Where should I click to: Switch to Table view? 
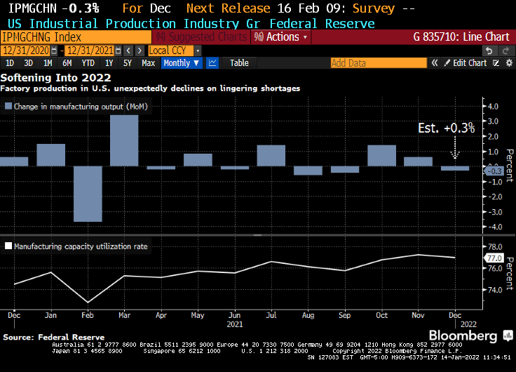(239, 63)
